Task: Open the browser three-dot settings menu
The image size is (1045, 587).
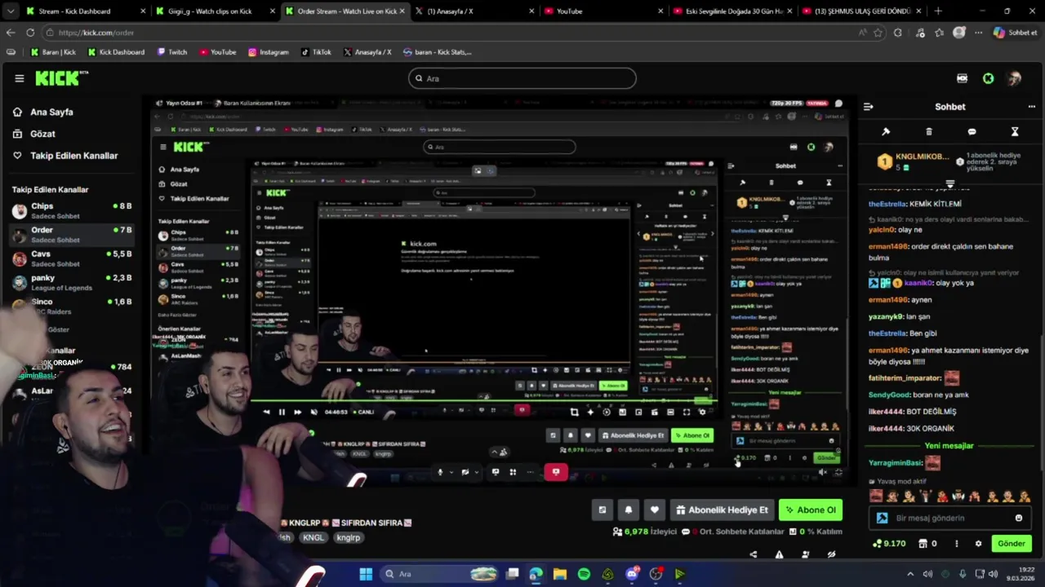Action: 978,33
